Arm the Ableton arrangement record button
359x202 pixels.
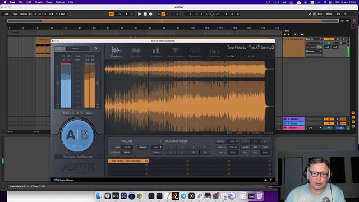click(x=150, y=14)
